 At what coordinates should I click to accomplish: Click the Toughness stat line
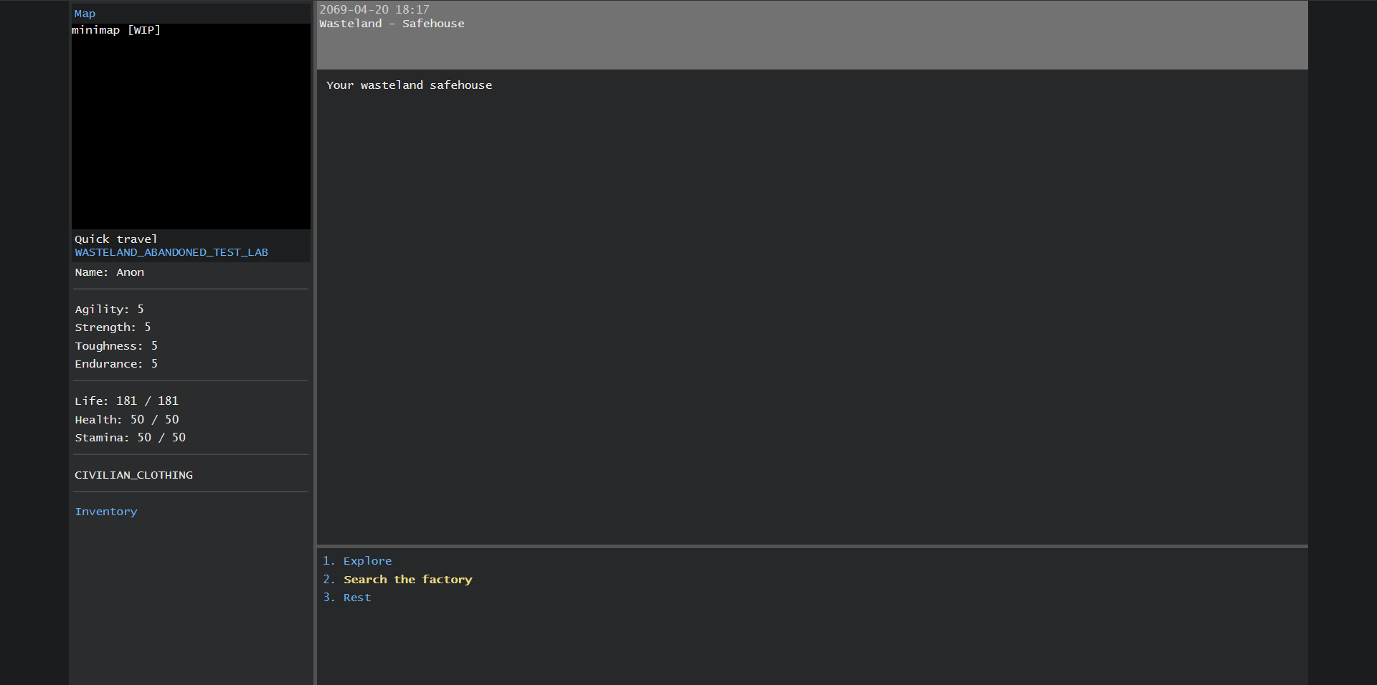click(x=116, y=346)
